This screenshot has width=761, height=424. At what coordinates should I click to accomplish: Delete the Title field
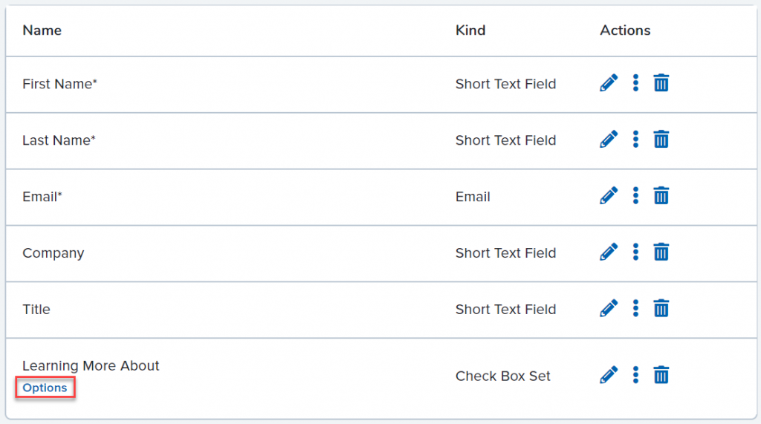[x=661, y=309]
